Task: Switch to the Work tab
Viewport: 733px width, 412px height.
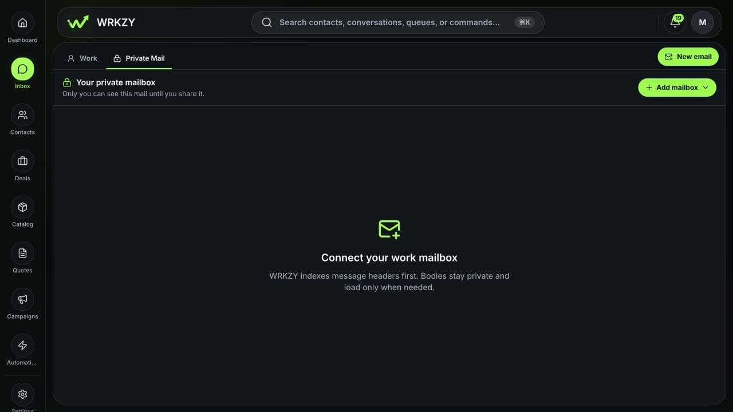Action: coord(82,58)
